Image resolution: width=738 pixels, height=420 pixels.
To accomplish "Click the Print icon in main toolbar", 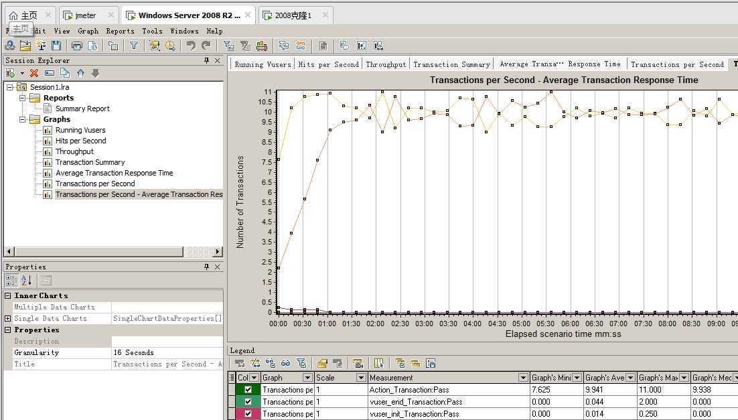I will (77, 46).
